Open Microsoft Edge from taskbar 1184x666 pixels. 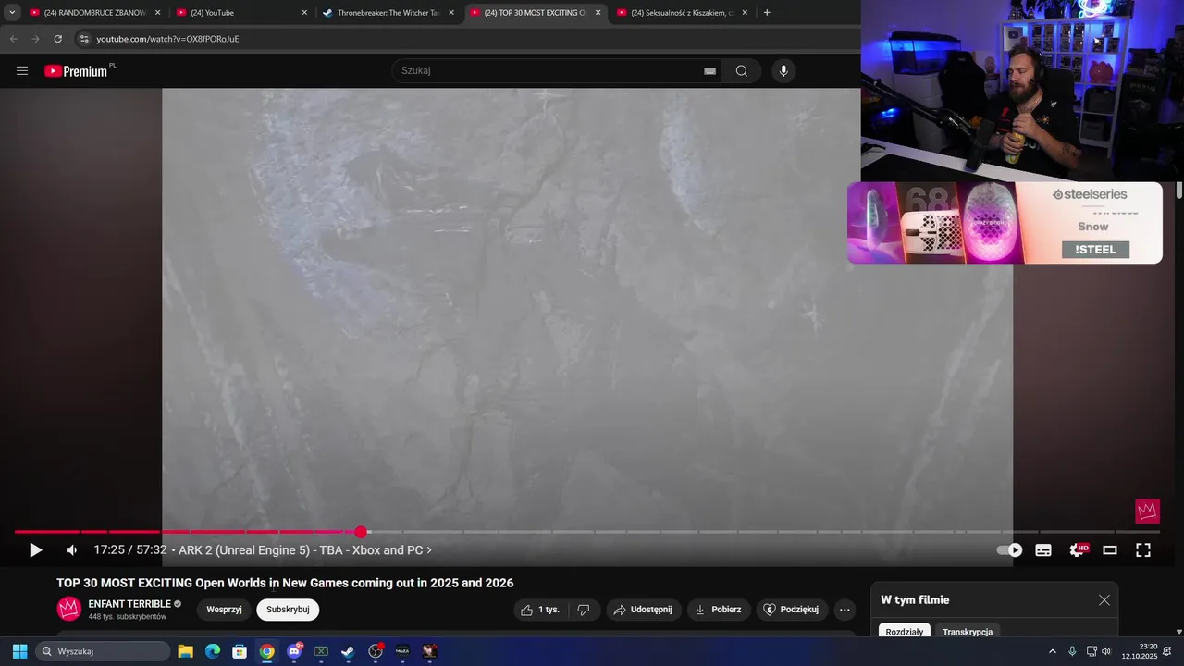[x=212, y=651]
